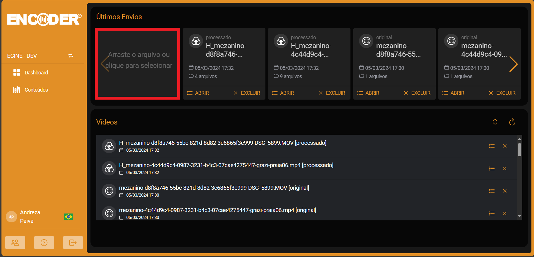Click EXCLUIR on original mezanino-d8f8a746 card

pos(417,93)
